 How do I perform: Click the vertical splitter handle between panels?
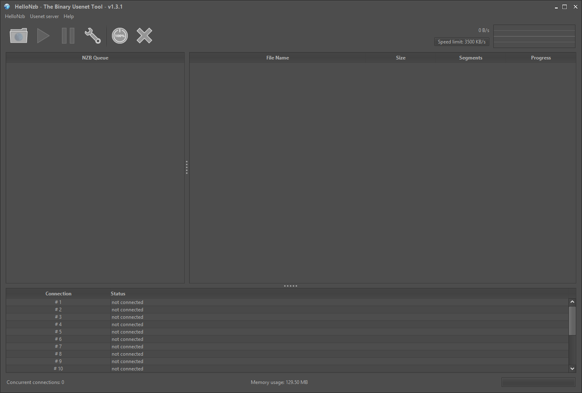[187, 167]
